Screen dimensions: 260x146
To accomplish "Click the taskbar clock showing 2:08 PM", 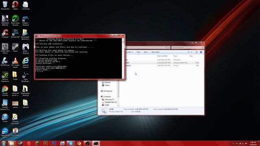I will click(x=253, y=143).
